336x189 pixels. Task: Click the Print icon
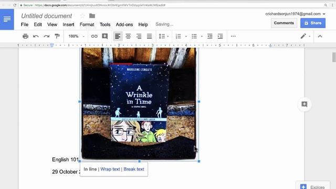pyautogui.click(x=25, y=36)
